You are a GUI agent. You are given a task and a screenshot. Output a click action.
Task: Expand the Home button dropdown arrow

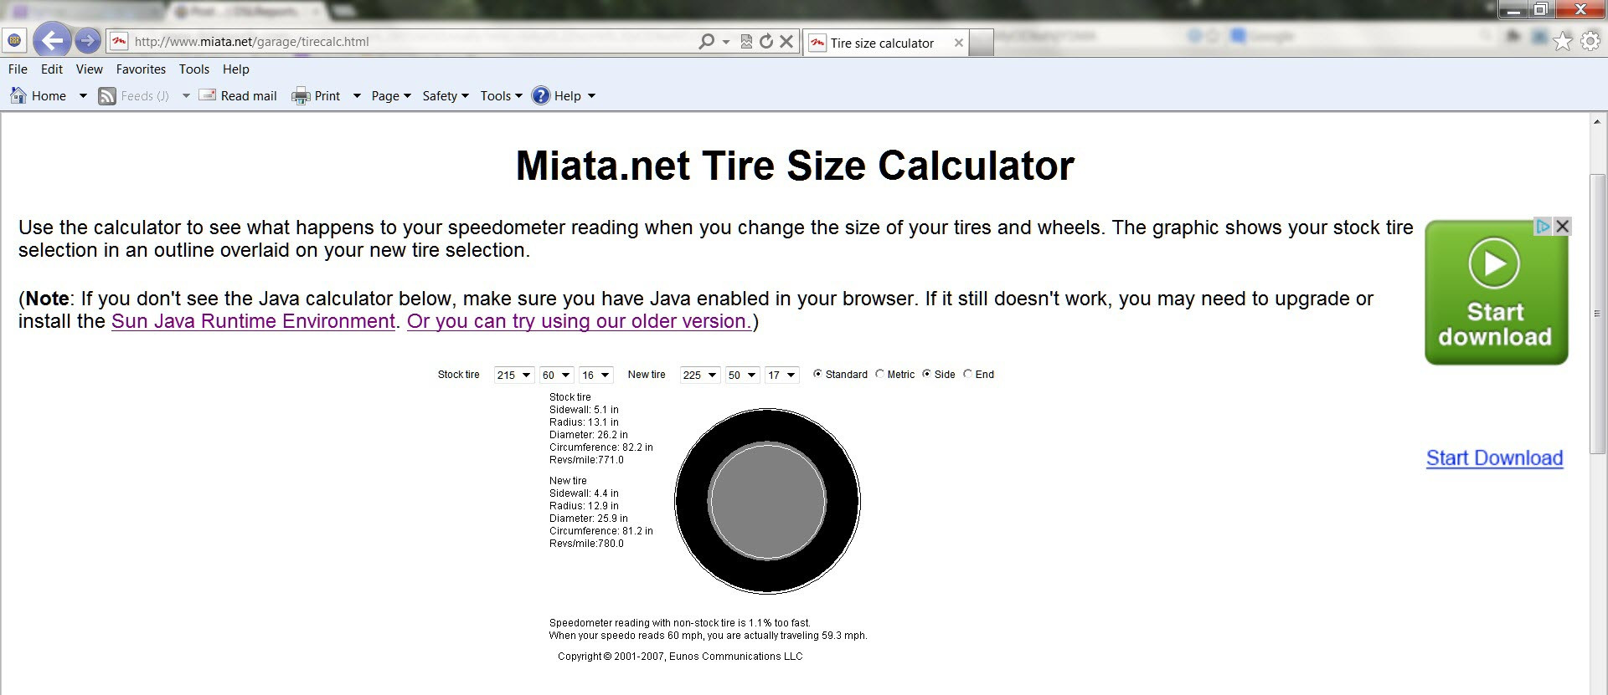(83, 96)
